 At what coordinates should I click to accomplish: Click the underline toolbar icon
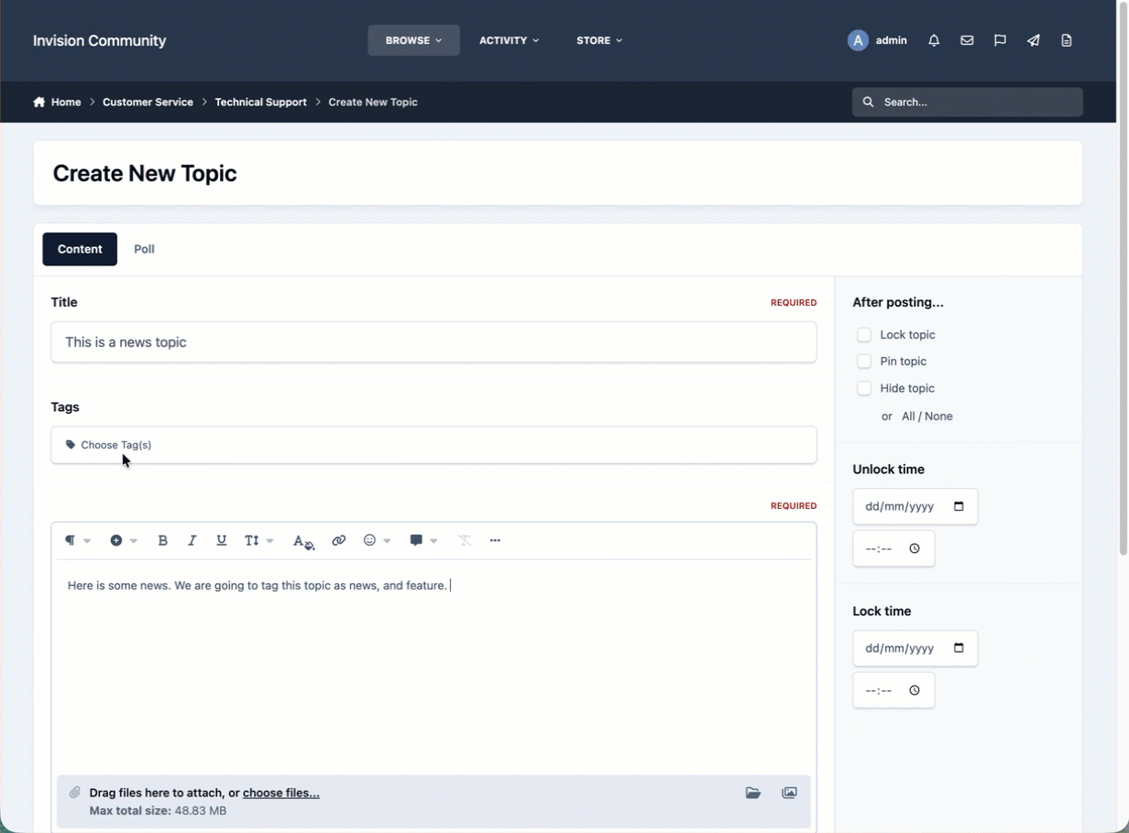[222, 541]
